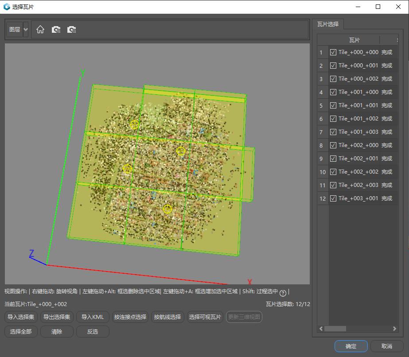This screenshot has width=409, height=357.
Task: Click the 反选 invert selection button
Action: tap(93, 331)
